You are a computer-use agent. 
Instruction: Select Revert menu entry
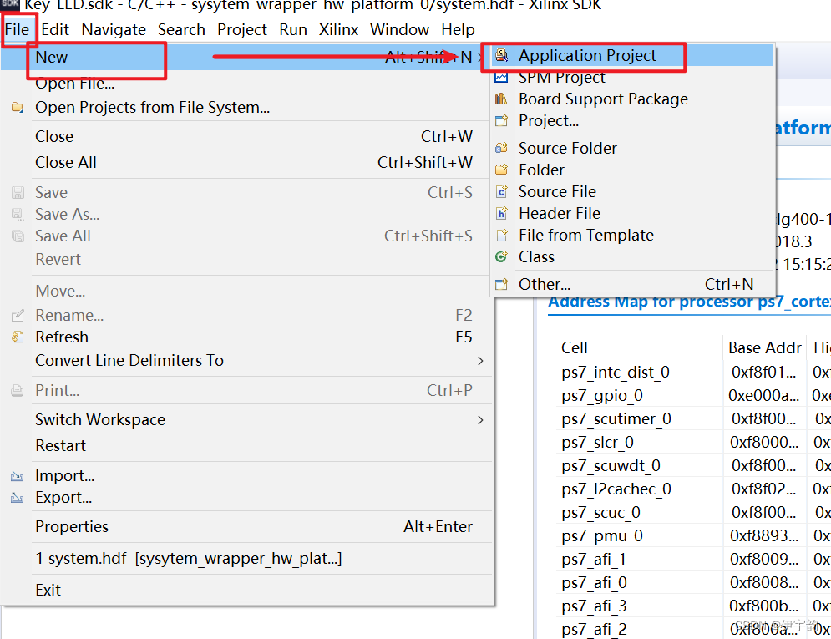[246, 260]
